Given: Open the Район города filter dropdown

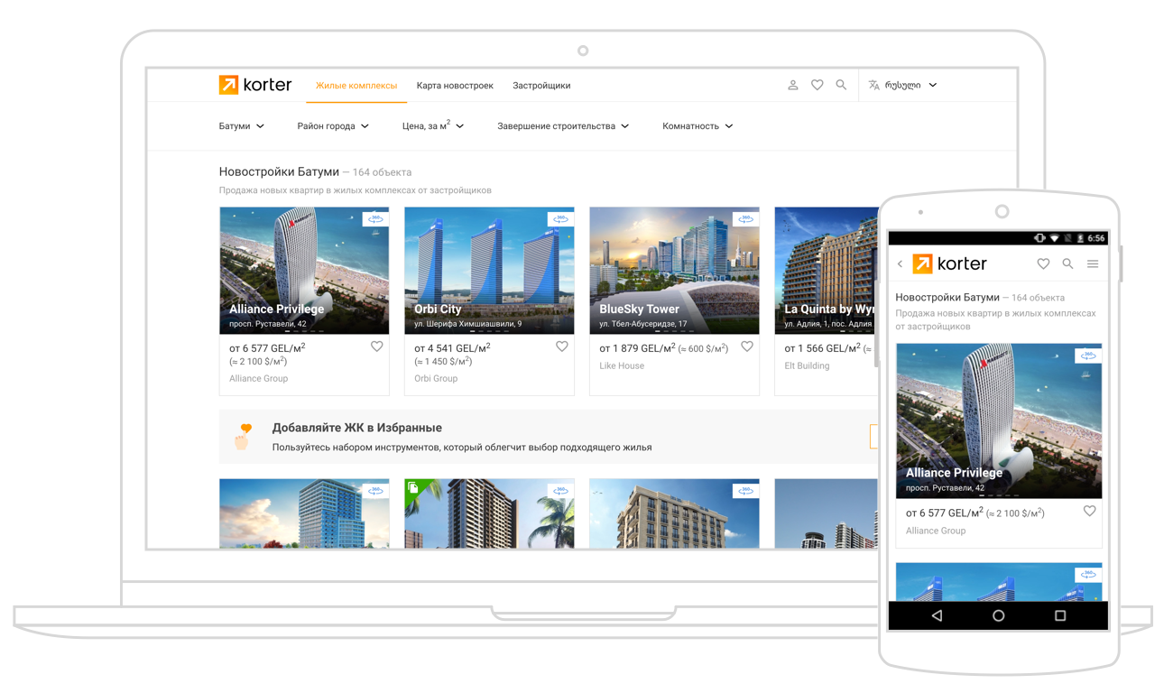Looking at the screenshot, I should (x=332, y=126).
